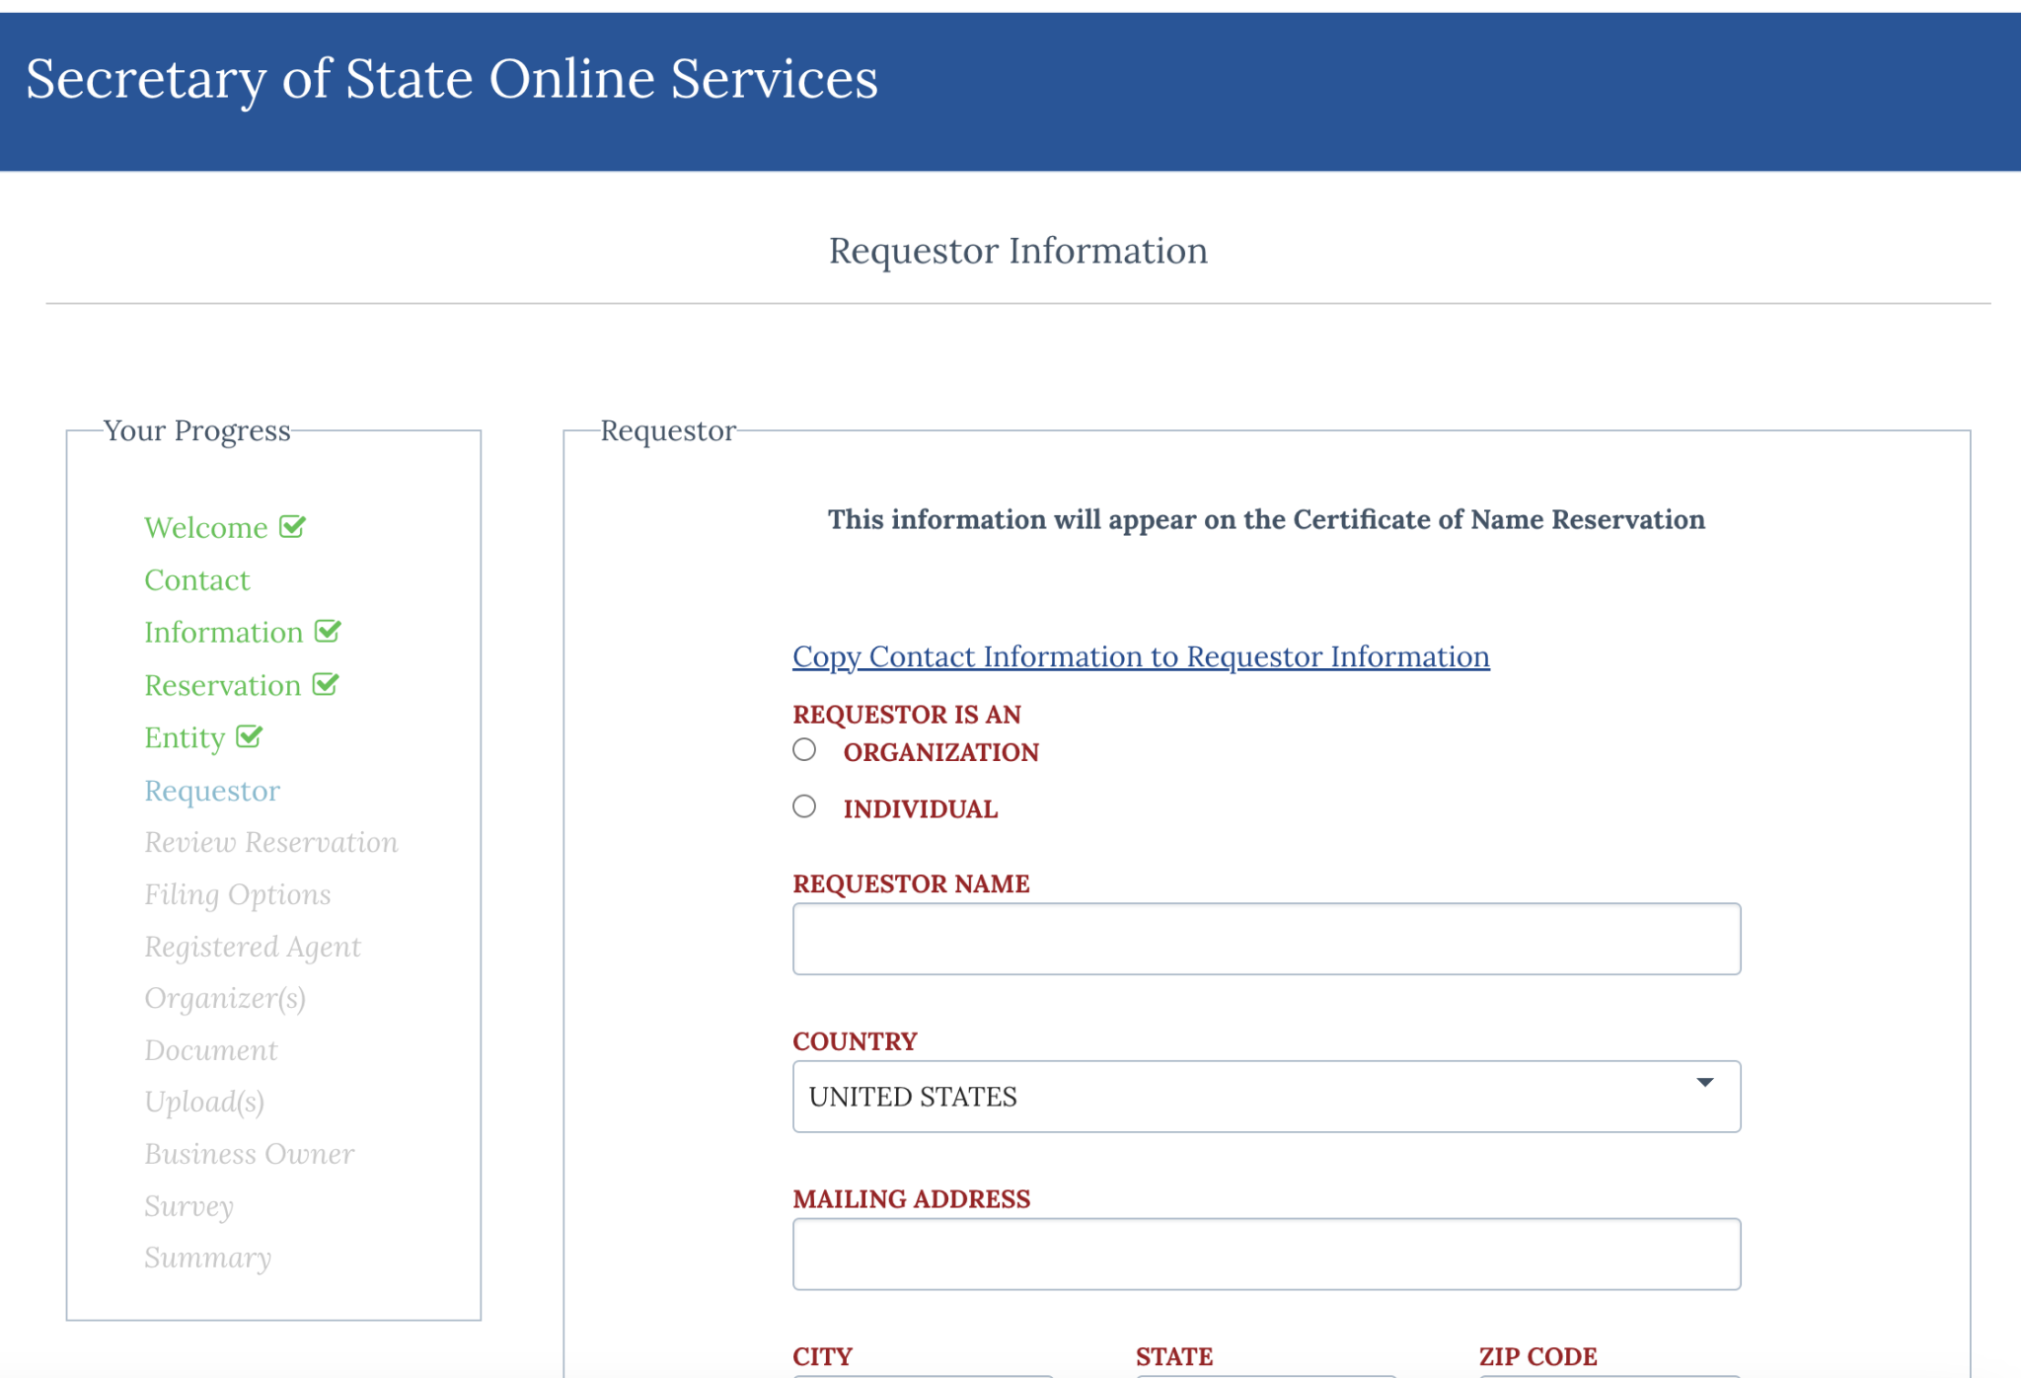Click the checkmark icon beside Entity
Screen dimensions: 2021x1378
pos(250,736)
